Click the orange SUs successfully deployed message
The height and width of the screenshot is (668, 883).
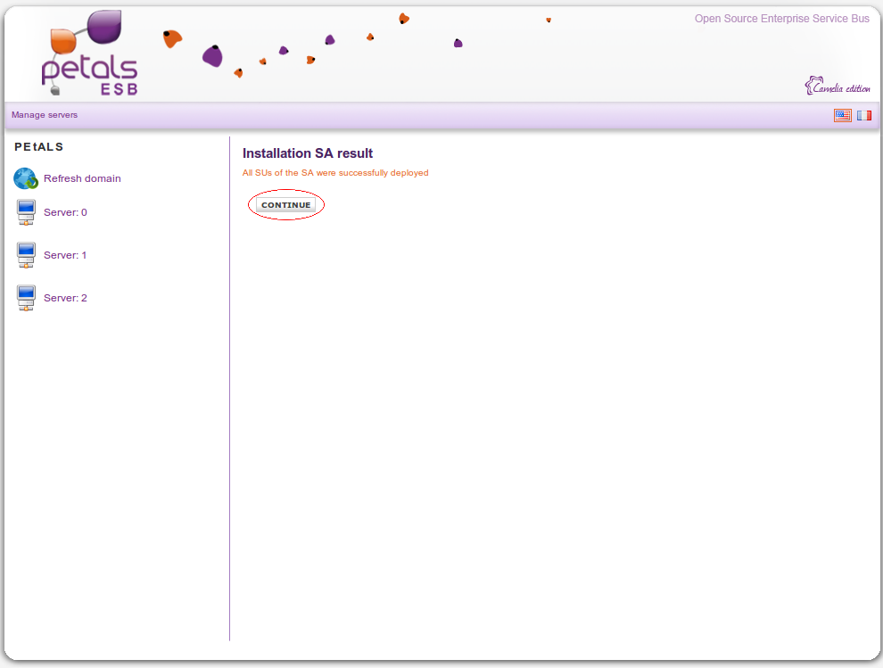coord(335,173)
